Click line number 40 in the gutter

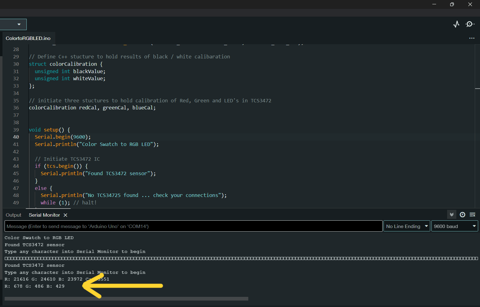coord(16,137)
